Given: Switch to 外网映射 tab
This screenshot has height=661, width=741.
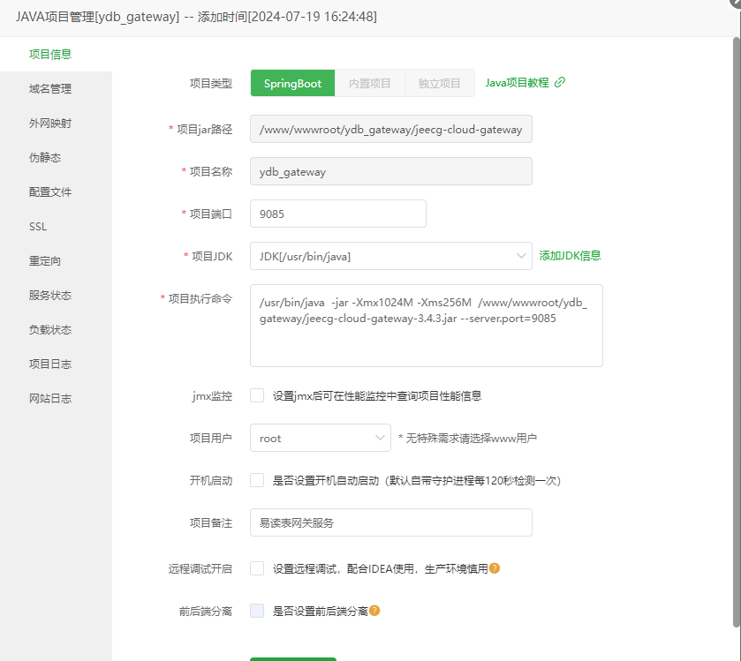Looking at the screenshot, I should point(50,124).
